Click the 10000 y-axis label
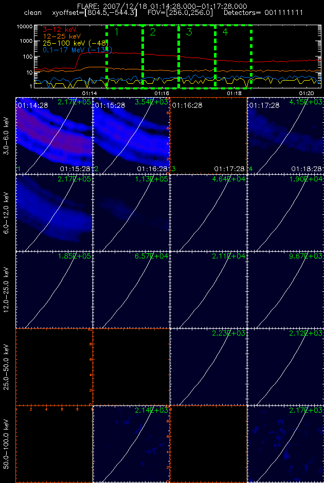 [25, 27]
